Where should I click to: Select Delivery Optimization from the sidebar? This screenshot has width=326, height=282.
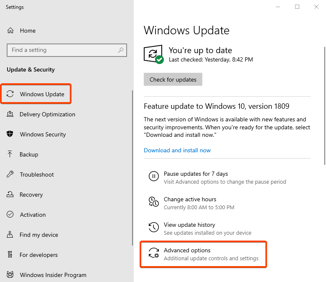pyautogui.click(x=47, y=114)
